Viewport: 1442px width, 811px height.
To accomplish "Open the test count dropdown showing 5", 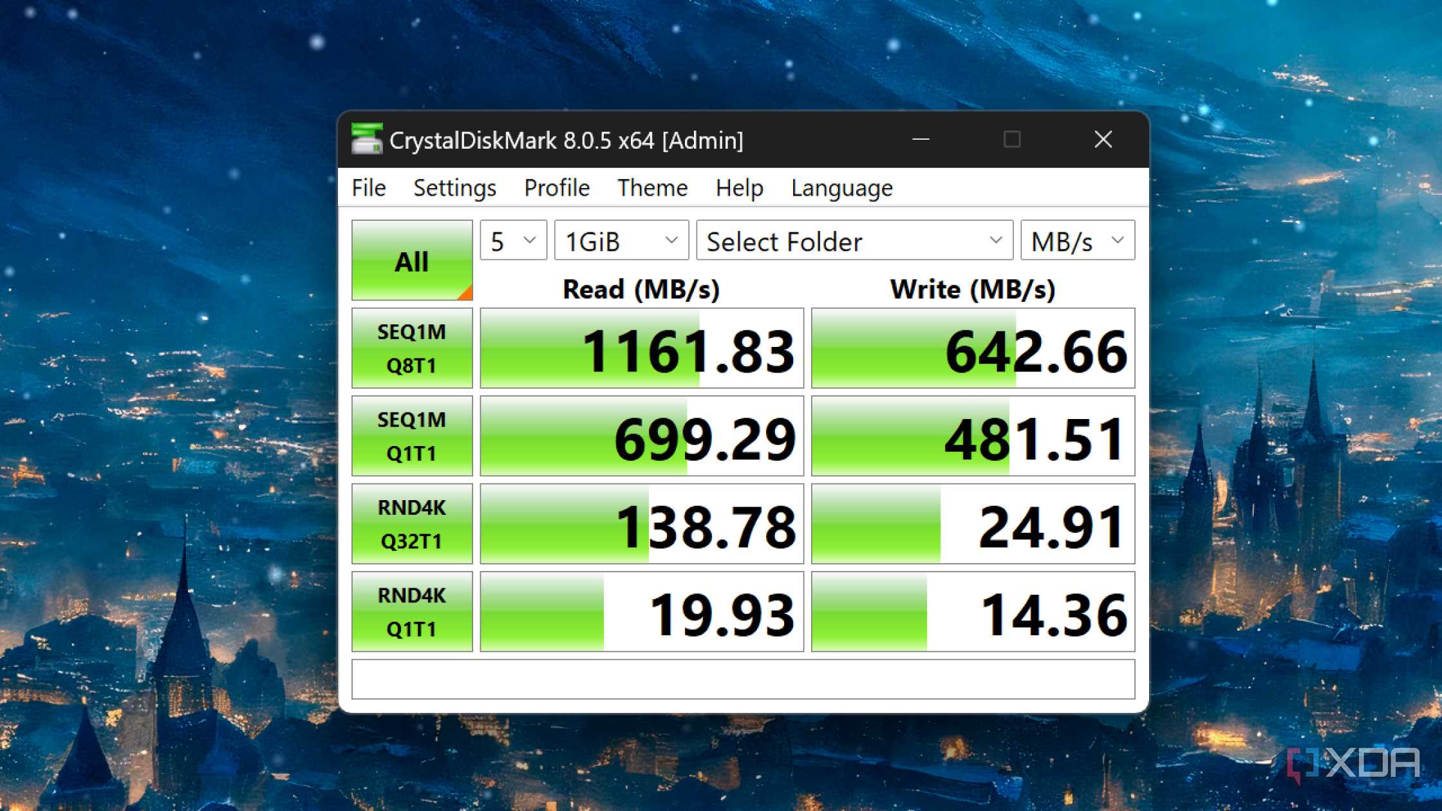I will pos(514,241).
